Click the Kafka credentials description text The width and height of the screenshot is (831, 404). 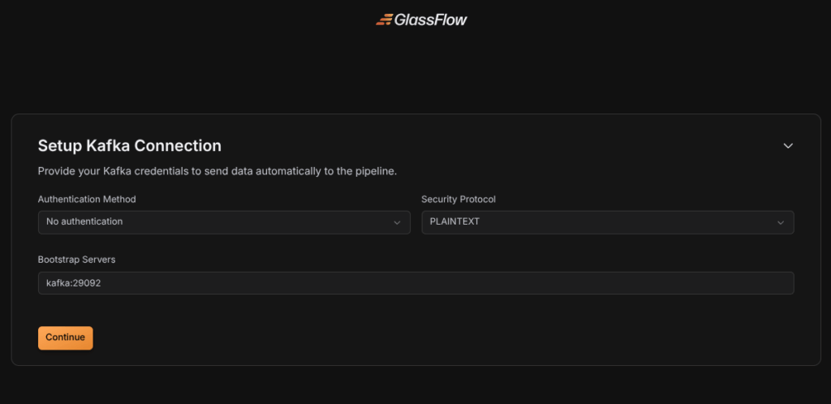pos(217,172)
